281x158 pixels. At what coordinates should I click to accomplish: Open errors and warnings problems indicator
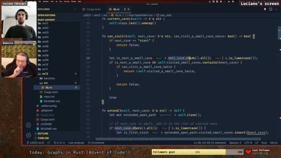[x=59, y=143]
